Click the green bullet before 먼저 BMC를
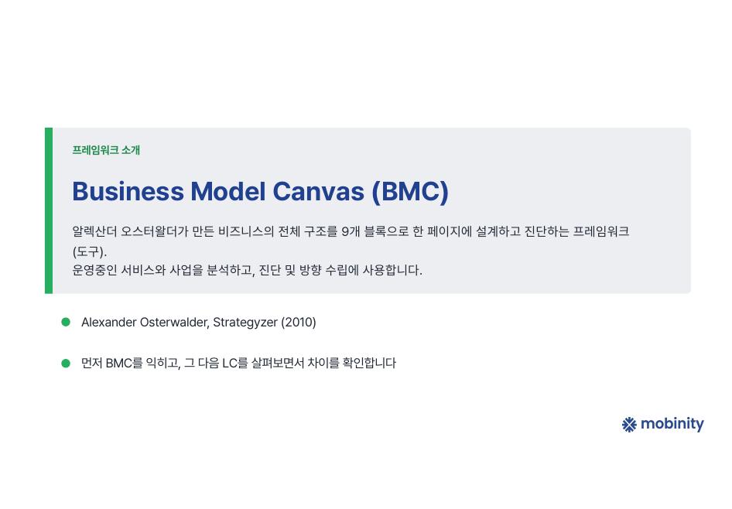The image size is (732, 509). click(x=66, y=363)
